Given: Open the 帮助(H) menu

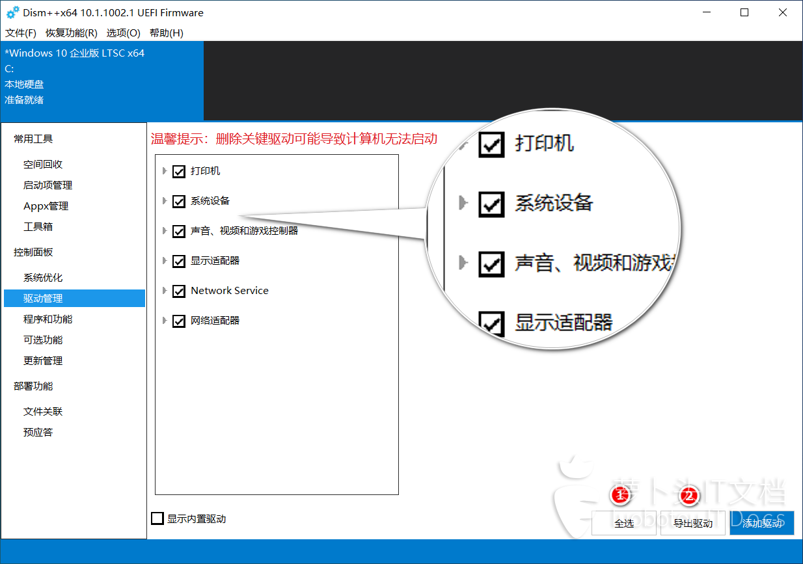Looking at the screenshot, I should pyautogui.click(x=167, y=33).
